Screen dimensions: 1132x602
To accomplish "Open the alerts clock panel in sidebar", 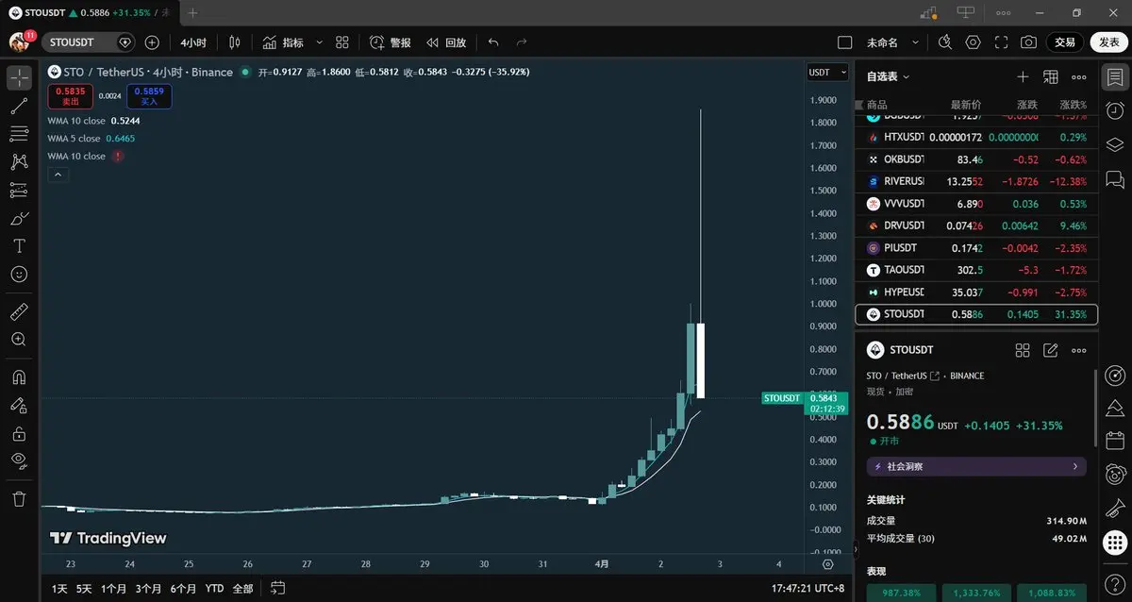I will (1115, 110).
